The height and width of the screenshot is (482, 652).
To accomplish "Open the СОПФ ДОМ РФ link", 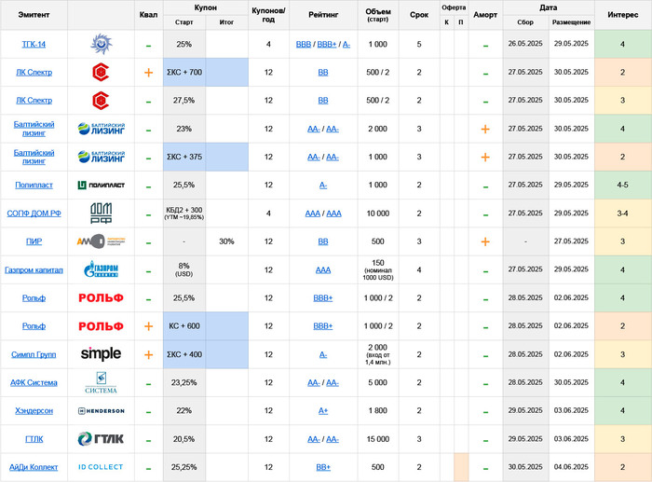I will point(34,213).
